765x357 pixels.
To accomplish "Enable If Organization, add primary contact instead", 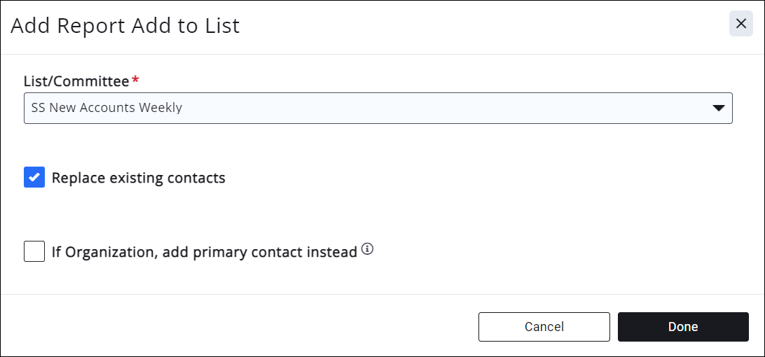I will (34, 251).
